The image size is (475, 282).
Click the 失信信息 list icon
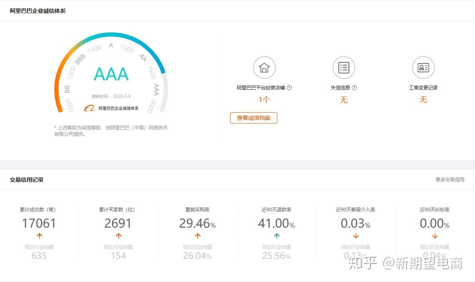coord(344,68)
